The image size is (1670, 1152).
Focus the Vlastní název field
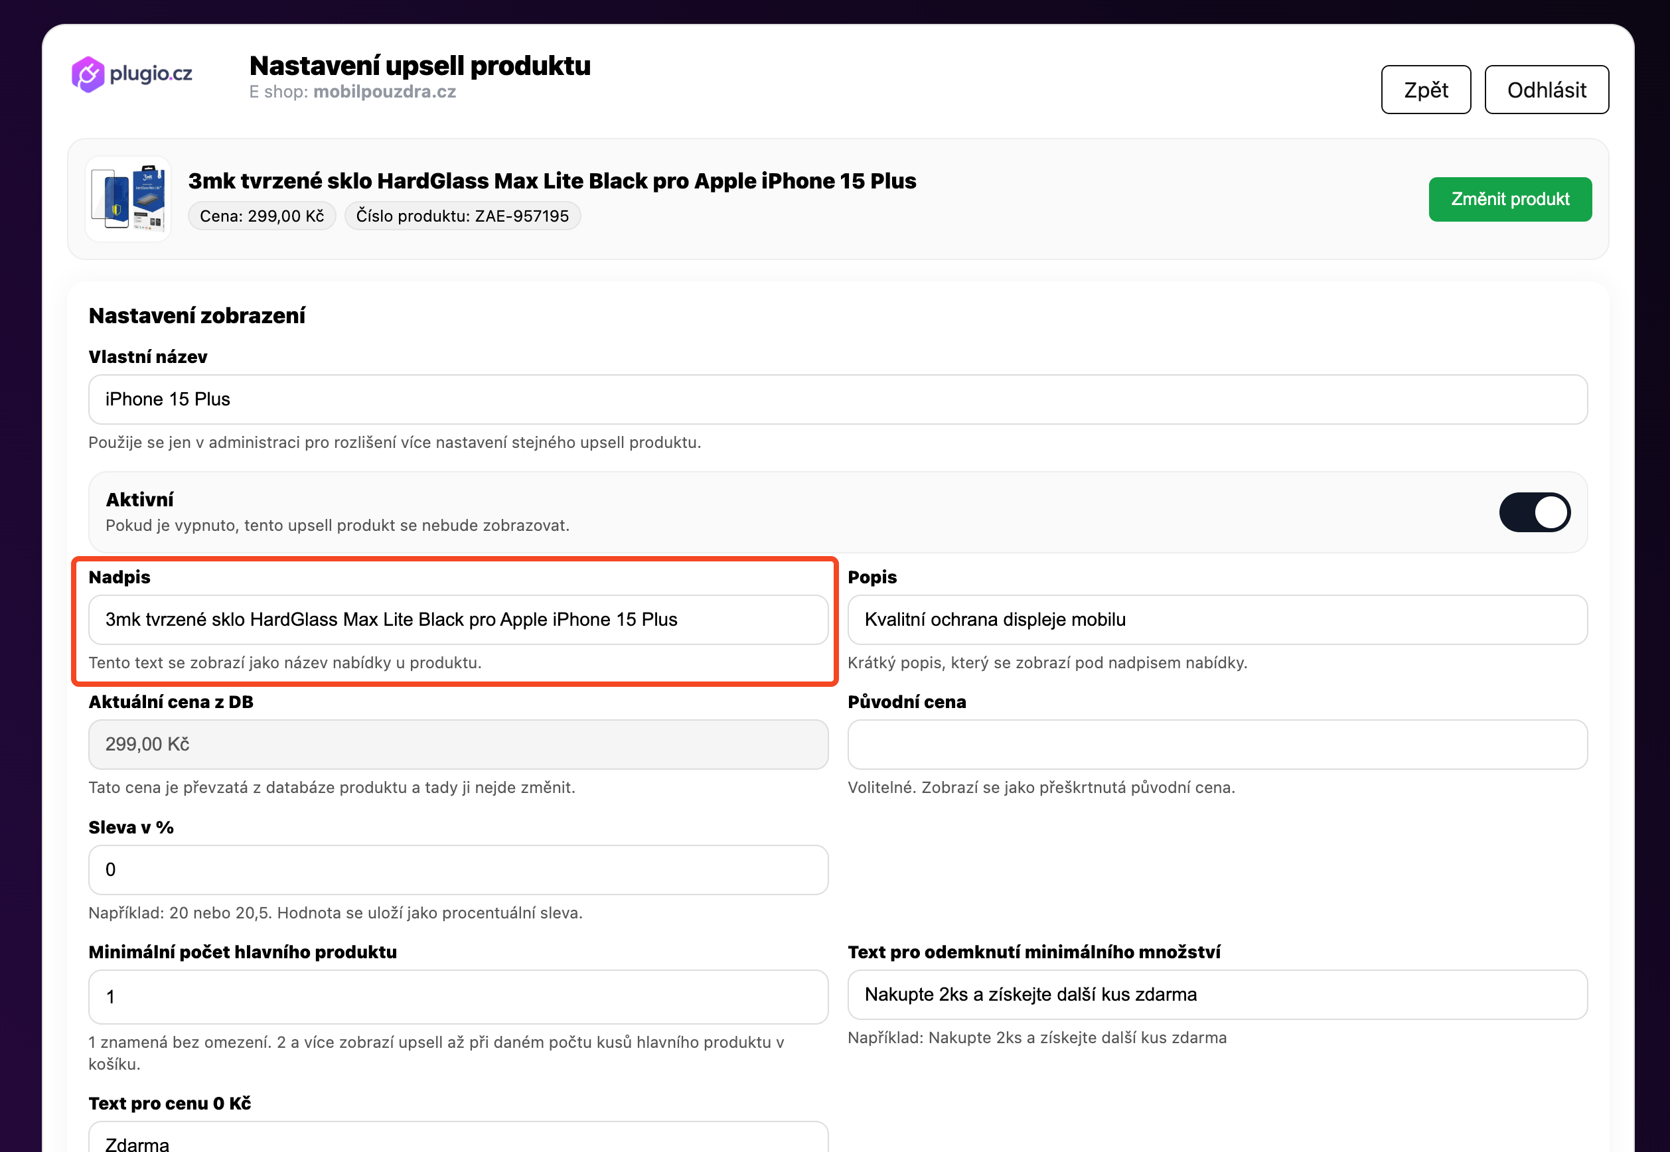pos(838,399)
